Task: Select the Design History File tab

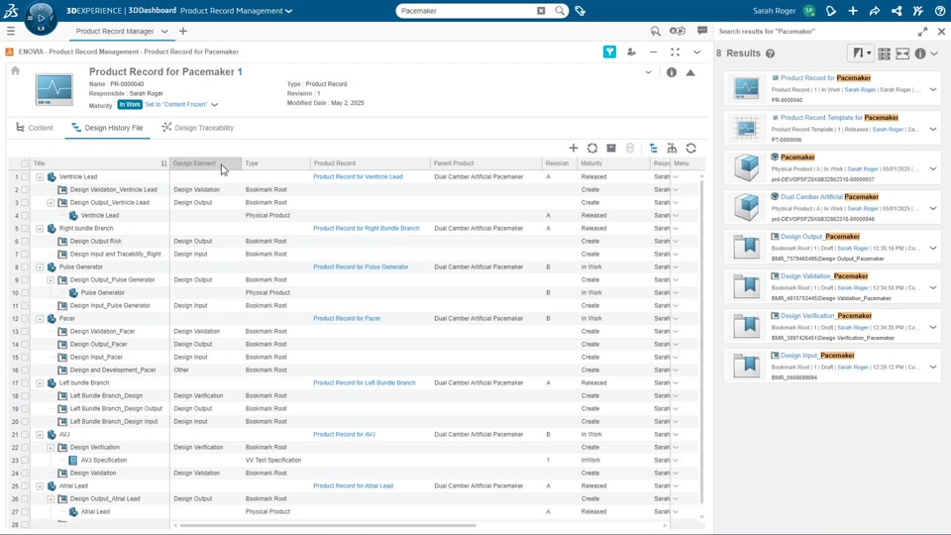Action: click(x=107, y=128)
